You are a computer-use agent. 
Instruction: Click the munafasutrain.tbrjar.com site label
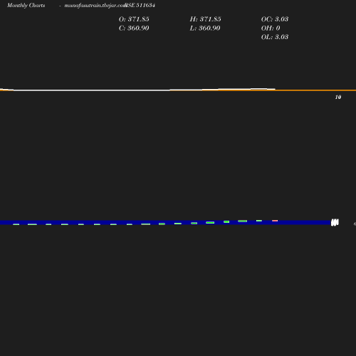95,6
